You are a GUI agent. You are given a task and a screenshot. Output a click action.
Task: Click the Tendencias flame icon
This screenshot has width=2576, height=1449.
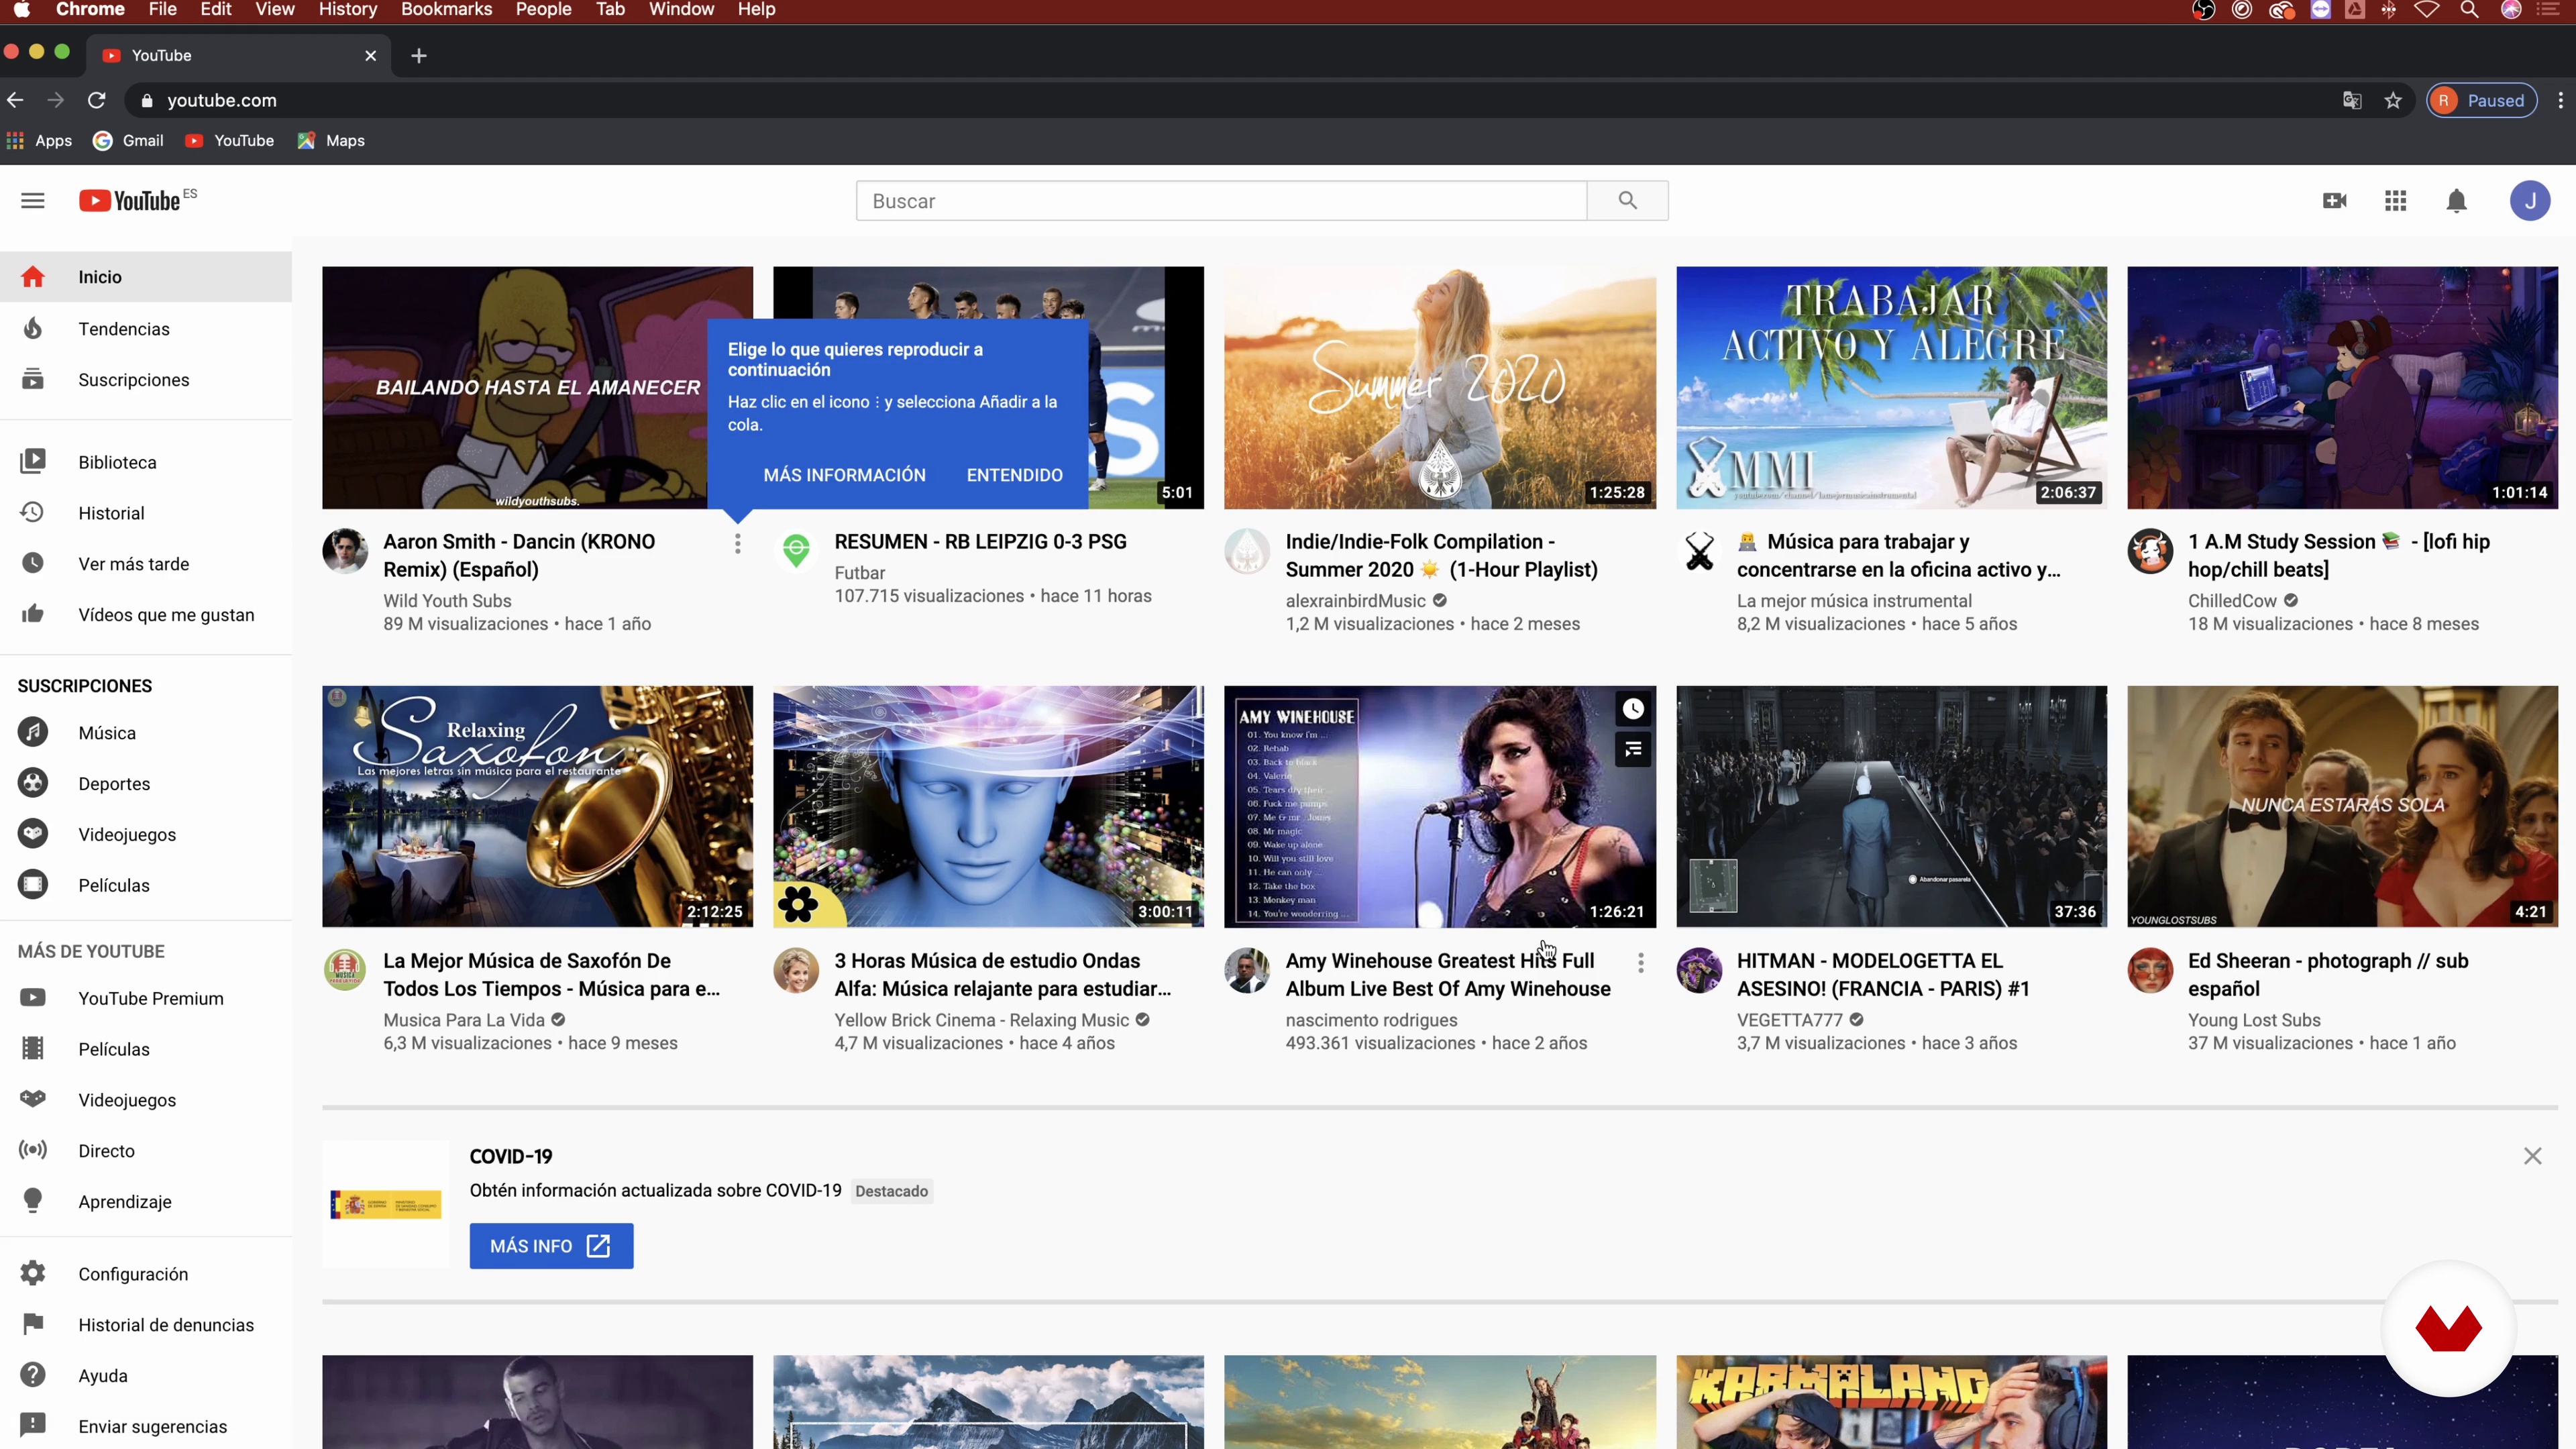[x=33, y=328]
